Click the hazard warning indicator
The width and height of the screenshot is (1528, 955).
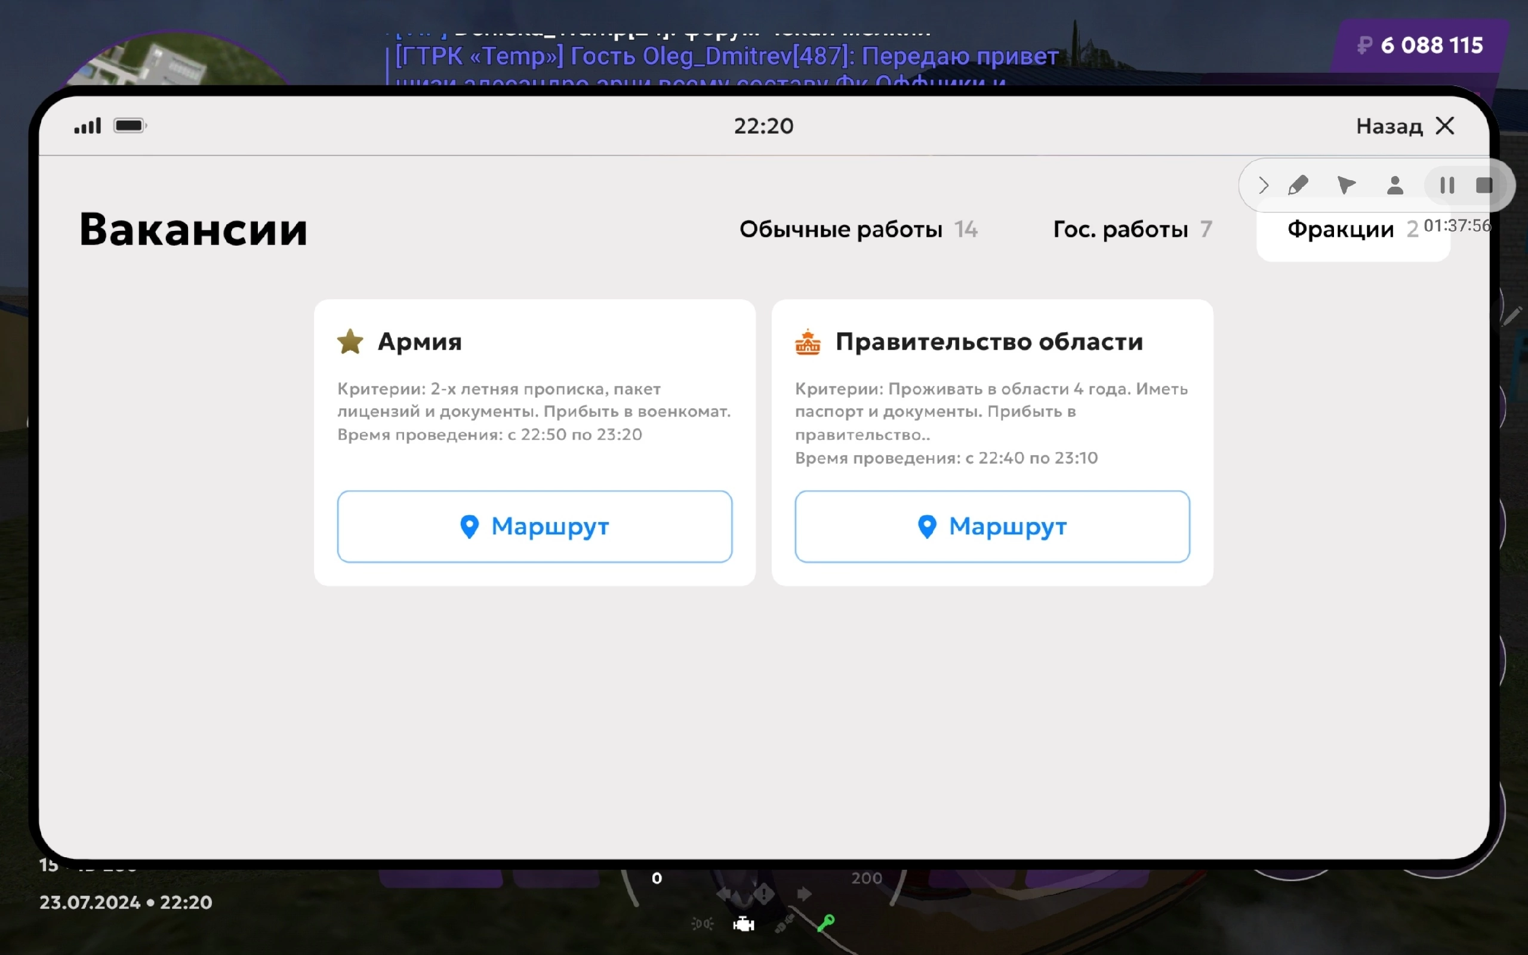pos(763,894)
